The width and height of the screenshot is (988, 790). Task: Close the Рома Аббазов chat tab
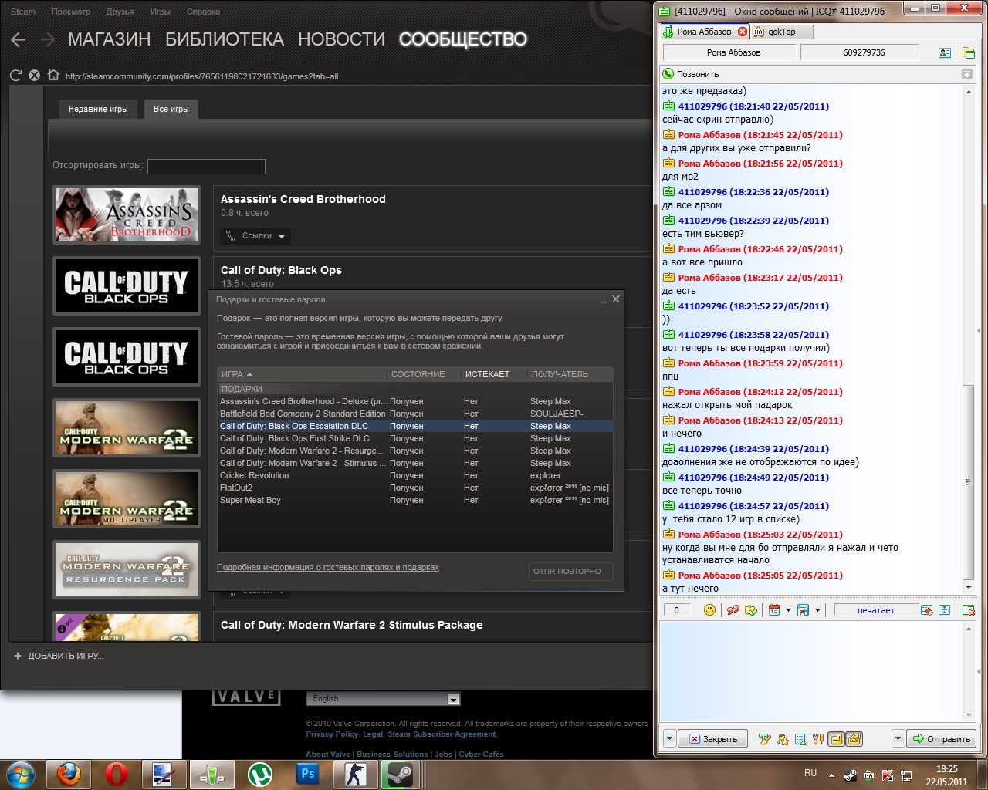(743, 32)
